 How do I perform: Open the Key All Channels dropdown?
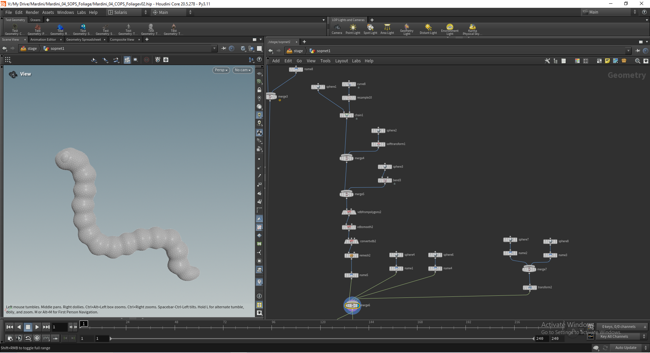622,336
